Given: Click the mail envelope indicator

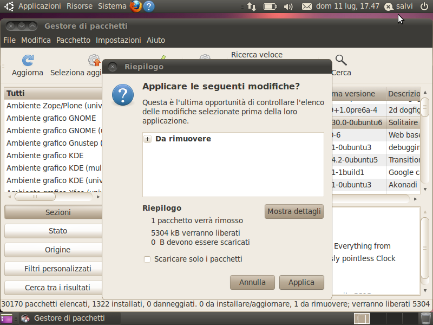Looking at the screenshot, I should click(306, 6).
